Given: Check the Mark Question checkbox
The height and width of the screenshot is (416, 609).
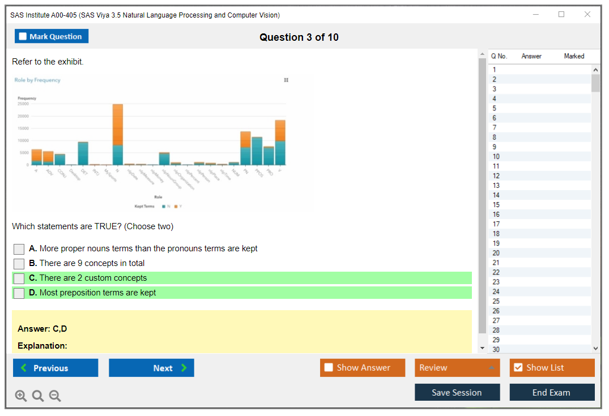Looking at the screenshot, I should (x=23, y=37).
